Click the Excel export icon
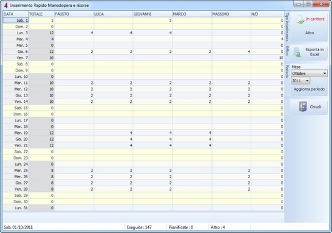The width and height of the screenshot is (332, 233). click(x=298, y=52)
